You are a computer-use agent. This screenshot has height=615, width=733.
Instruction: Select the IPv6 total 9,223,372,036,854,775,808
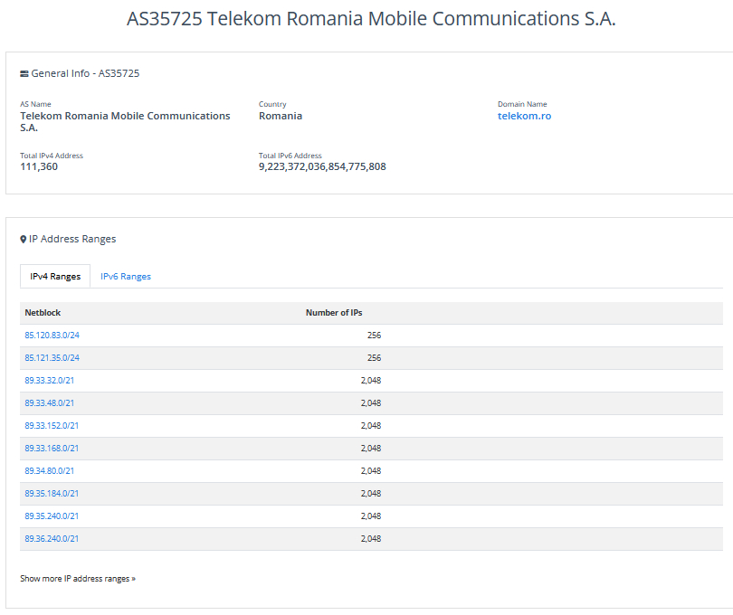click(x=322, y=166)
